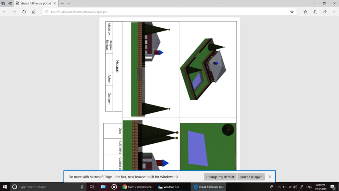339x191 pixels.
Task: Activate the search microphone icon
Action: coord(82,187)
